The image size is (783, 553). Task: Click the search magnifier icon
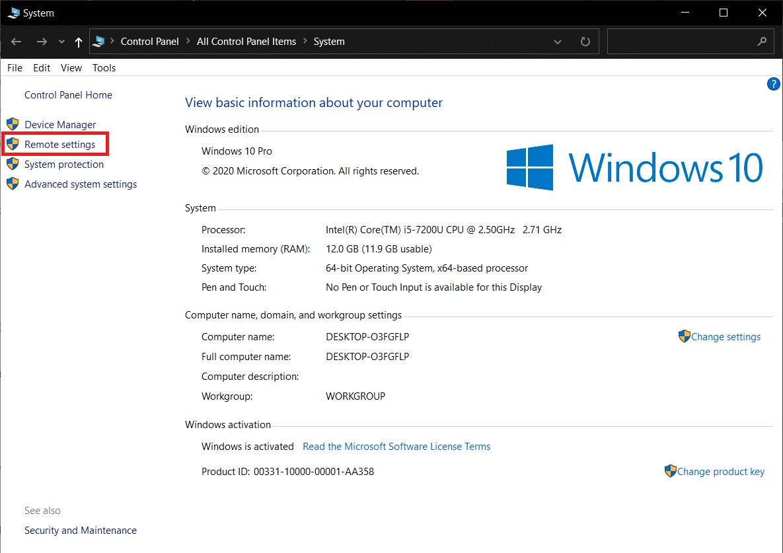[x=762, y=42]
